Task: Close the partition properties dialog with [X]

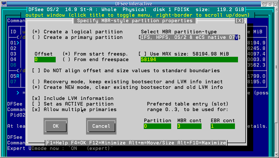Action: coord(240,20)
